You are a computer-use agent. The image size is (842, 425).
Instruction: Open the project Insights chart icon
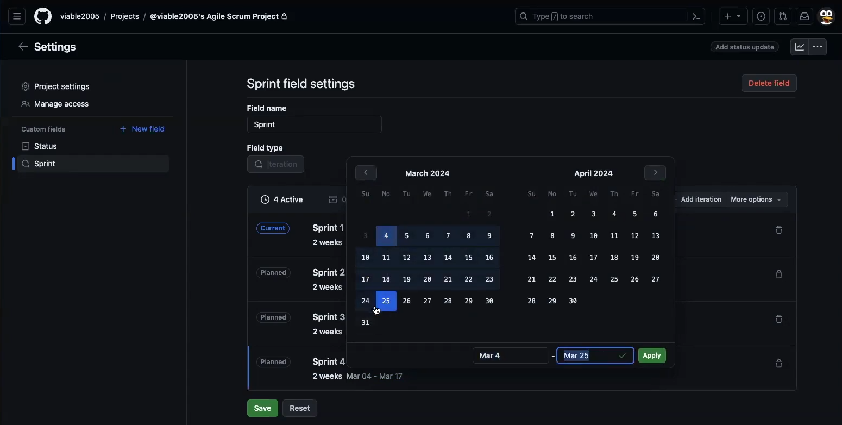click(x=800, y=47)
